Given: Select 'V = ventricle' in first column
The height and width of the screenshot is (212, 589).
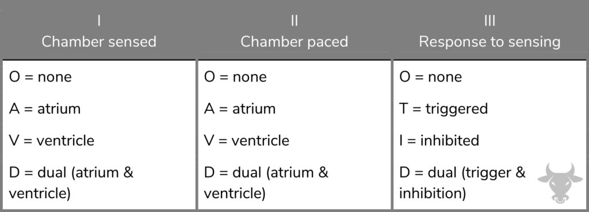Looking at the screenshot, I should 51,141.
